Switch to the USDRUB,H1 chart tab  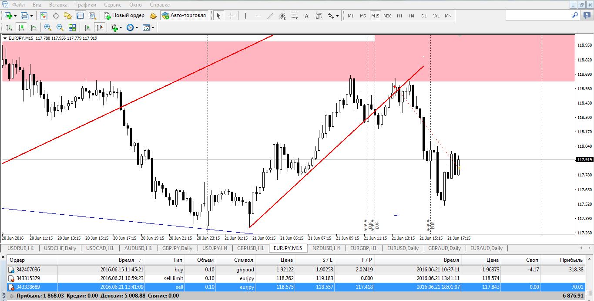click(21, 248)
